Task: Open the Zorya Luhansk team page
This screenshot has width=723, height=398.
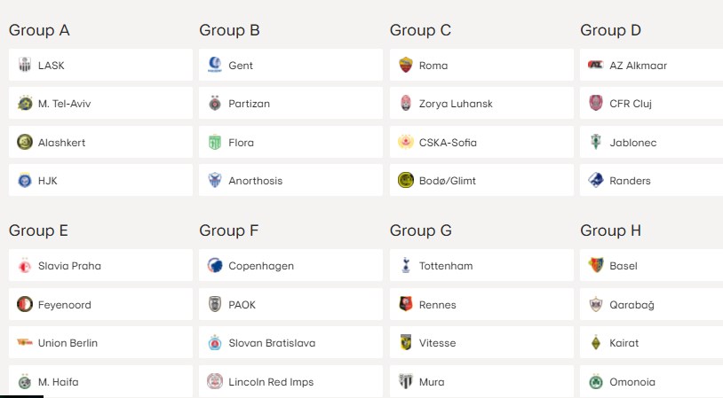Action: (x=481, y=103)
